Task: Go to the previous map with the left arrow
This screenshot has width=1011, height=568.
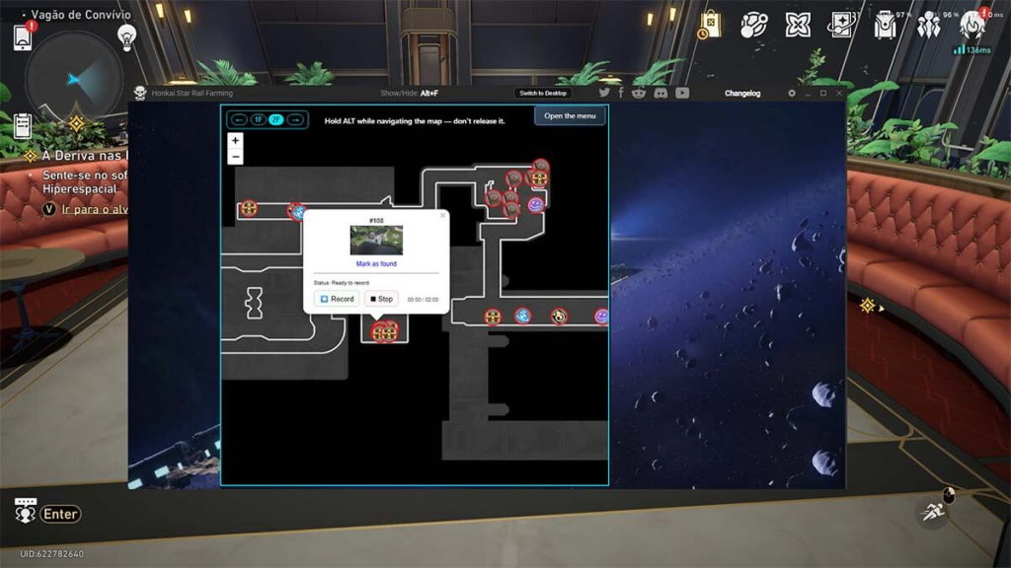Action: click(239, 119)
